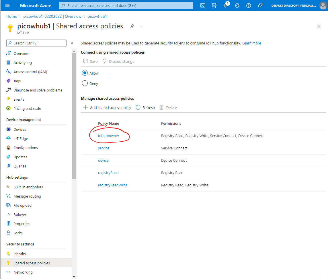Image resolution: width=328 pixels, height=279 pixels.
Task: Click the Properties icon in sidebar
Action: point(8,224)
